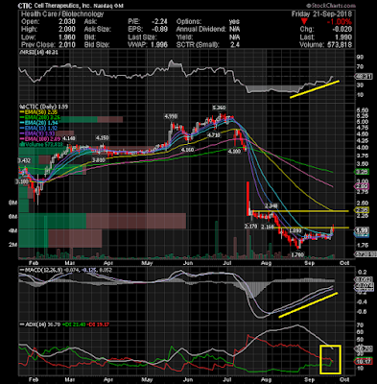Click the Open value 2.030
The image size is (377, 384).
coord(67,22)
